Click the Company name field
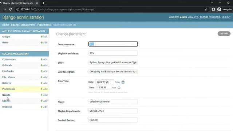Screen dimensions: 233x131 pos(113,44)
